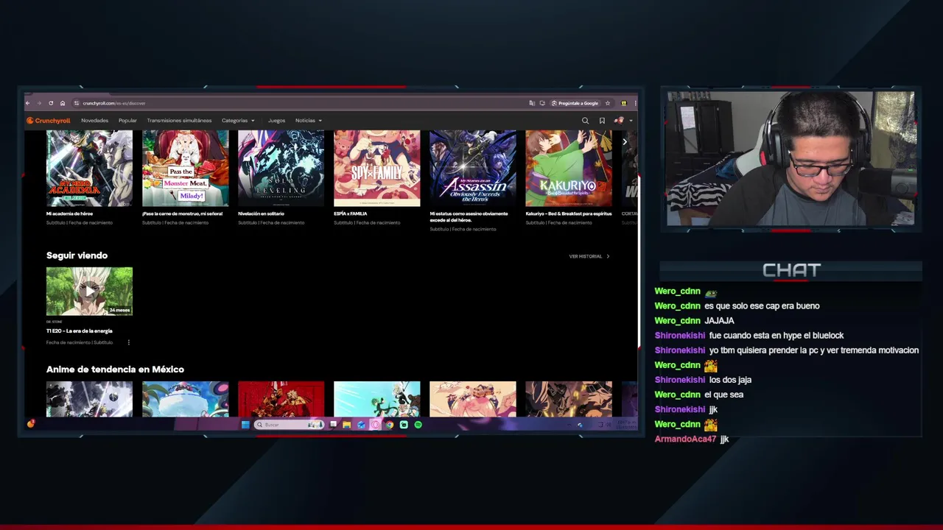943x530 pixels.
Task: Click the Wero_cdnn 'el que sea' chat message
Action: click(723, 395)
